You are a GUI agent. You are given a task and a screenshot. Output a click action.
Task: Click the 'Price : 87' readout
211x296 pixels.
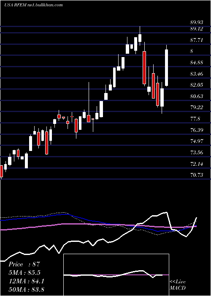point(24,264)
